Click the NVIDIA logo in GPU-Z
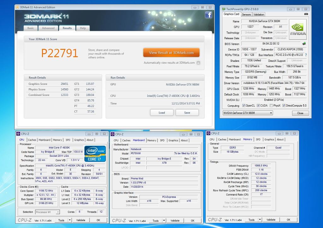The height and width of the screenshot is (228, 323). tap(298, 30)
